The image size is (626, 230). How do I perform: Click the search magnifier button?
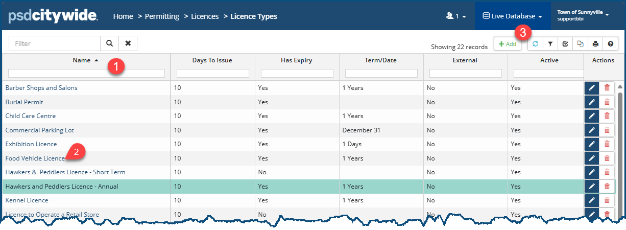(x=109, y=43)
